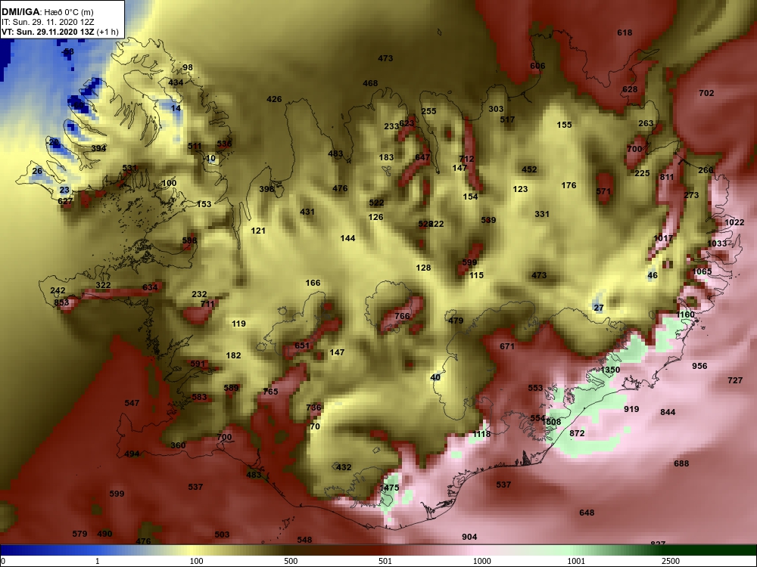The image size is (757, 567).
Task: Click the map value "872"
Action: click(577, 433)
